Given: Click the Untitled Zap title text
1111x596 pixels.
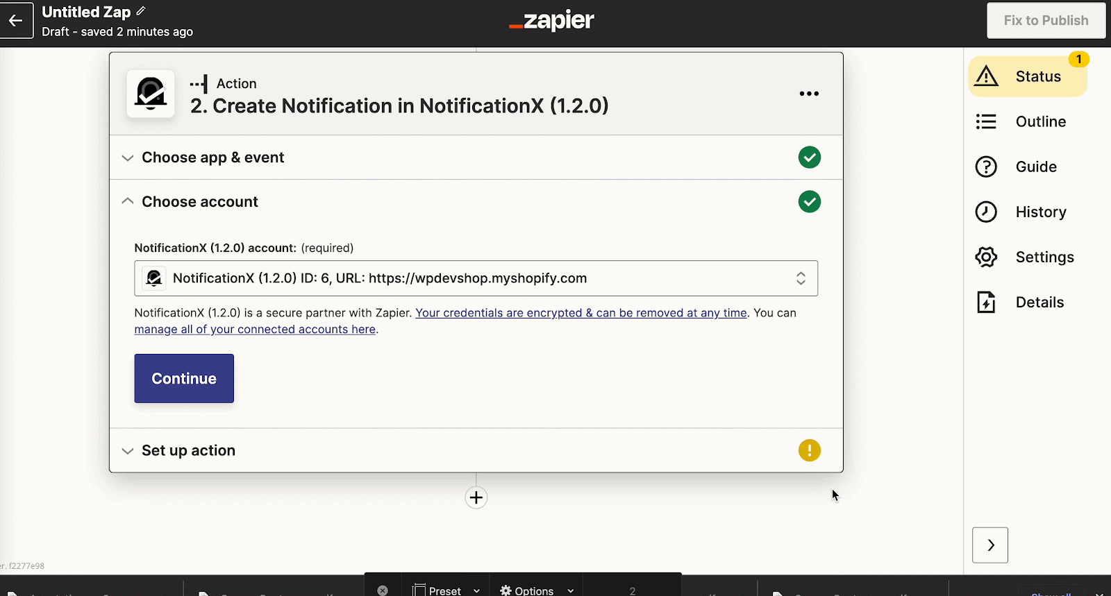Looking at the screenshot, I should pyautogui.click(x=86, y=12).
